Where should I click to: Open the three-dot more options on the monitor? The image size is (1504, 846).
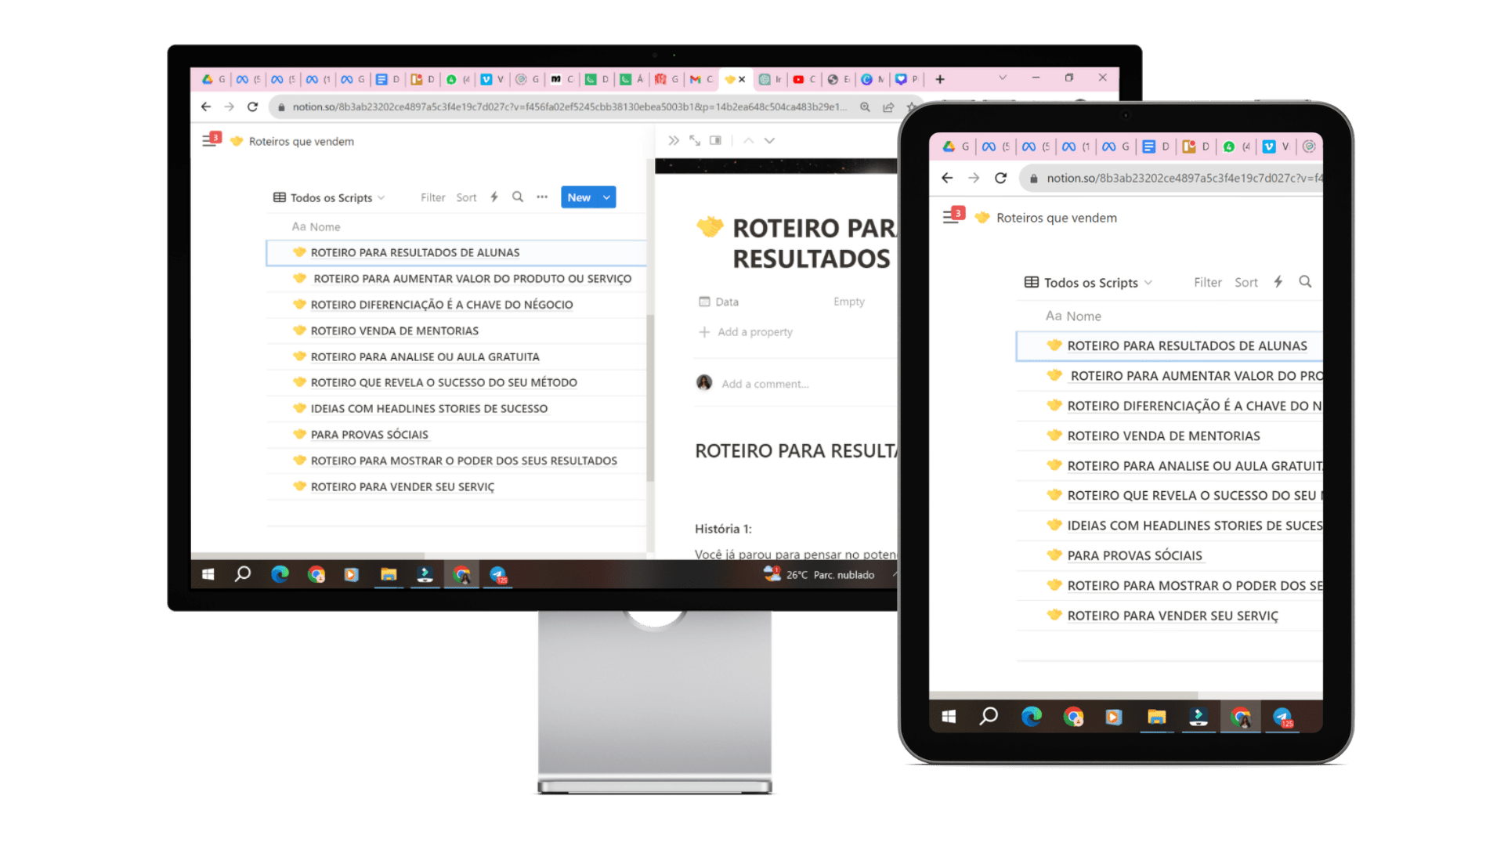point(542,197)
